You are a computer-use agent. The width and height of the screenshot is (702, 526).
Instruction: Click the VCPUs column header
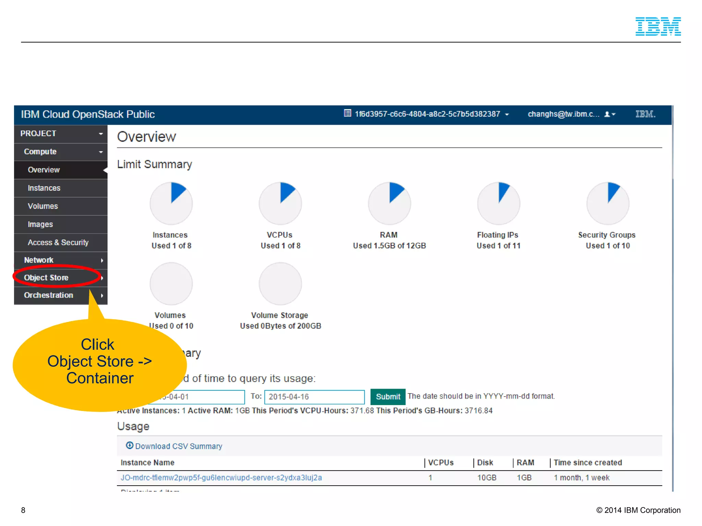[441, 463]
